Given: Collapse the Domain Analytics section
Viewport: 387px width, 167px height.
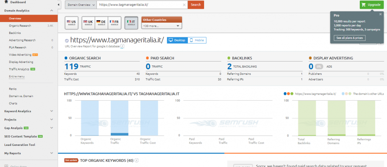Looking at the screenshot, I should click(x=51, y=11).
